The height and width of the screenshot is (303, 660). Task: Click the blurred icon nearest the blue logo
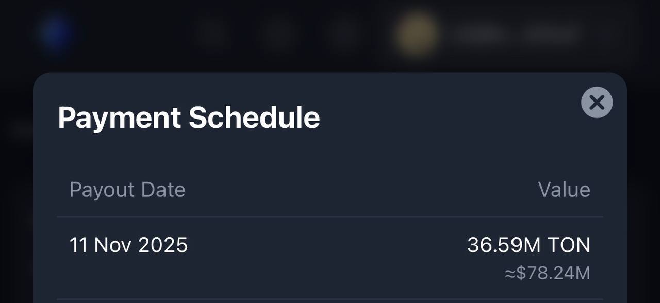tap(212, 33)
